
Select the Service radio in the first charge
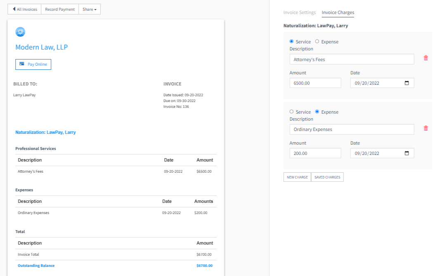[x=292, y=41]
